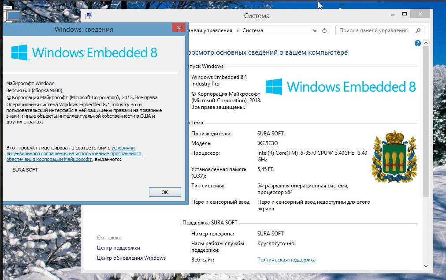Viewport: 446px width, 280px height.
Task: Open Техническая поддержка website link
Action: [x=286, y=260]
